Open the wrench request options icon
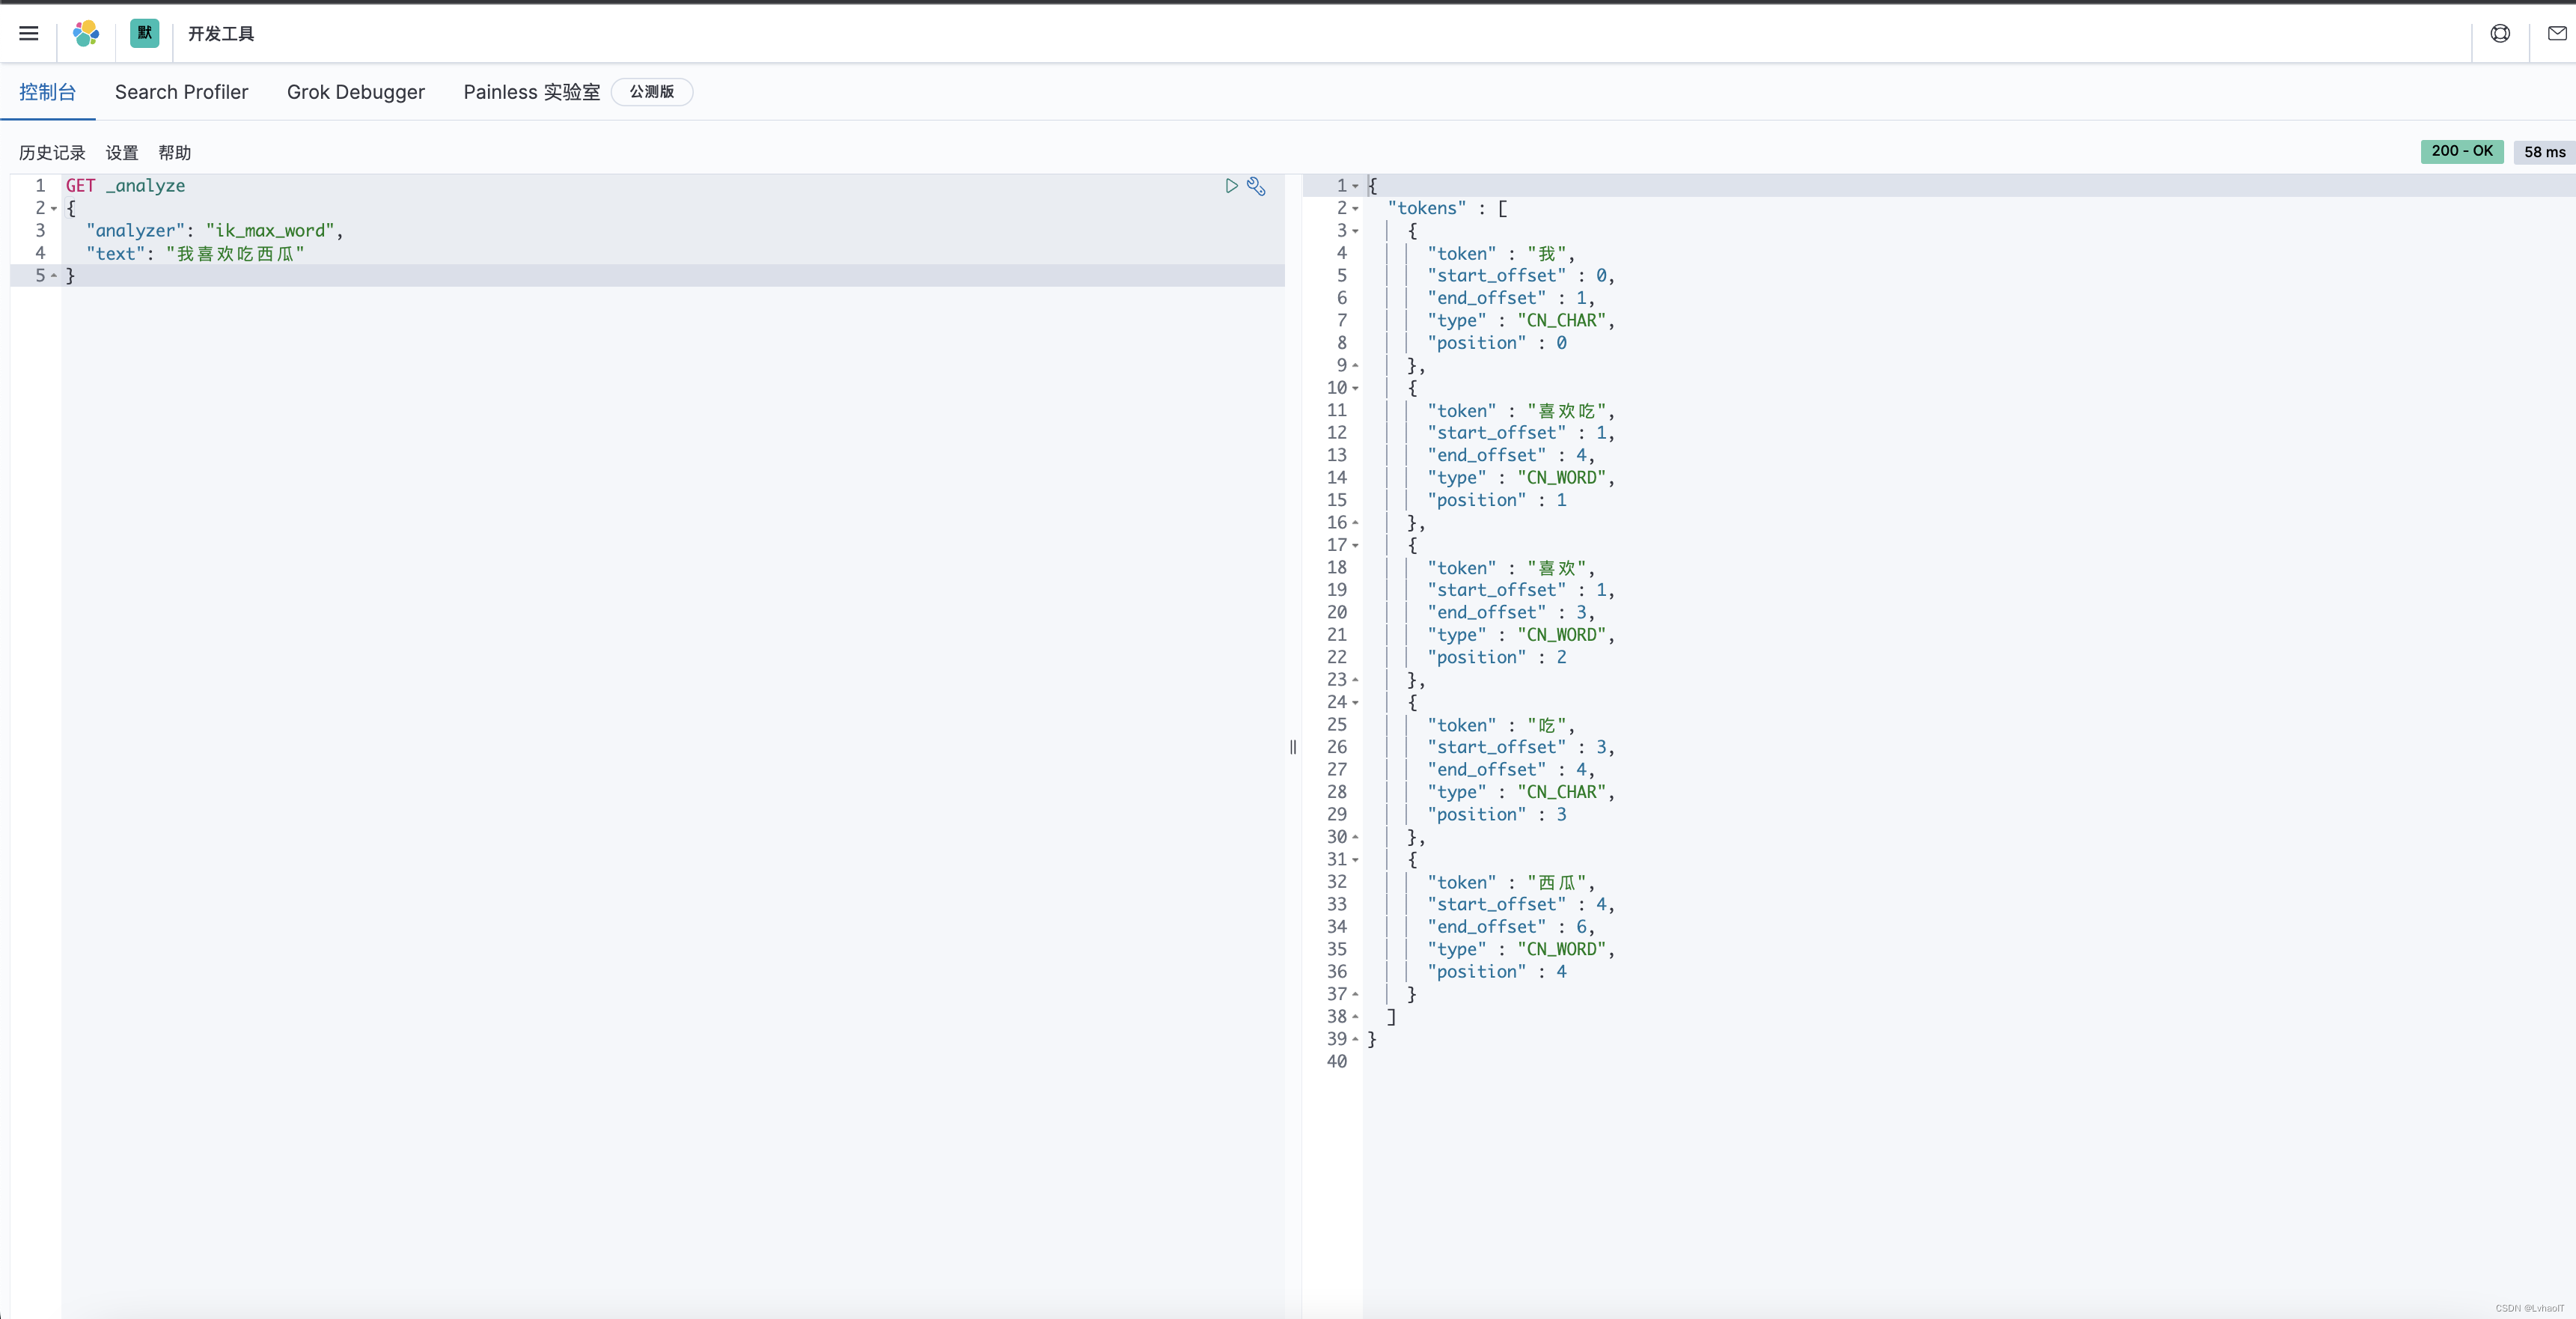The width and height of the screenshot is (2576, 1319). [1256, 186]
